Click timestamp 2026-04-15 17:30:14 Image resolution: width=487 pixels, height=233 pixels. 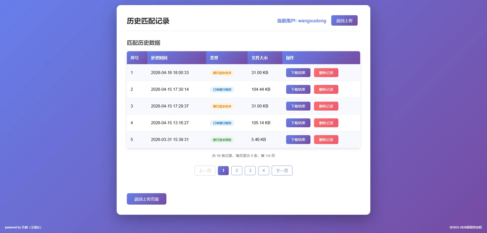pyautogui.click(x=170, y=89)
